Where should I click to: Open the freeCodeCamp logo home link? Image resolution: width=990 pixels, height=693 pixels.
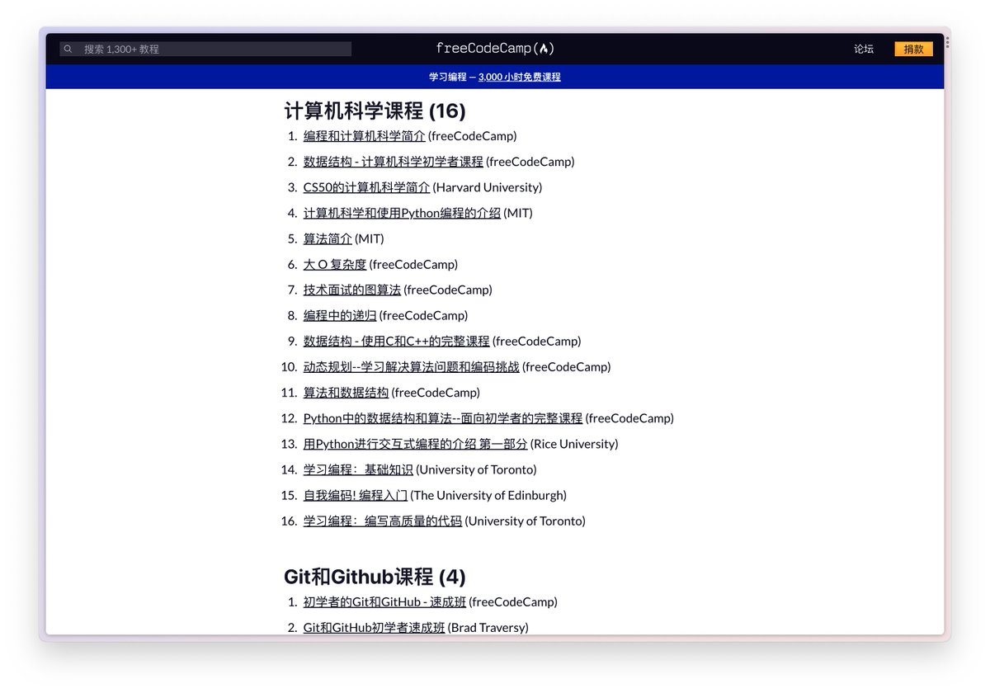tap(495, 49)
